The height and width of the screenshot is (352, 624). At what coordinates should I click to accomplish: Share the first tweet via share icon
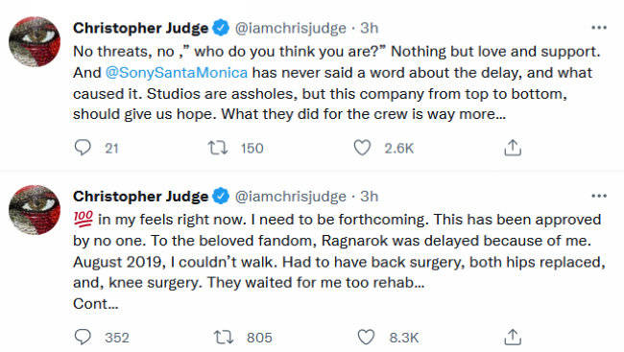tap(513, 148)
